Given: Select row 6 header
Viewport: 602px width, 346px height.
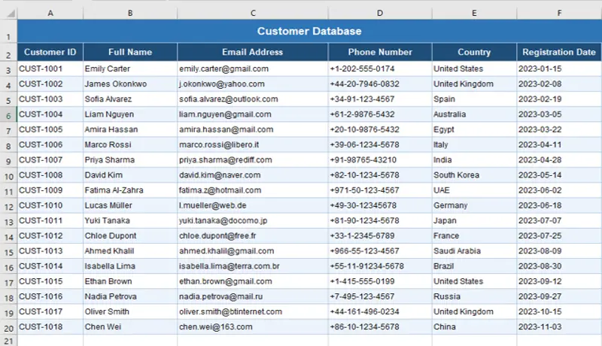Looking at the screenshot, I should coord(8,114).
